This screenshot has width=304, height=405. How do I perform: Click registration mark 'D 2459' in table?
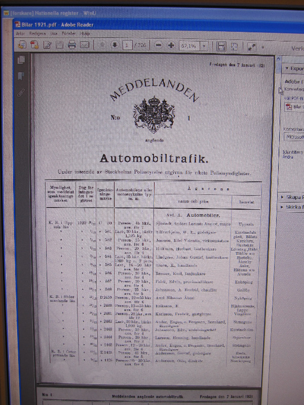106,297
